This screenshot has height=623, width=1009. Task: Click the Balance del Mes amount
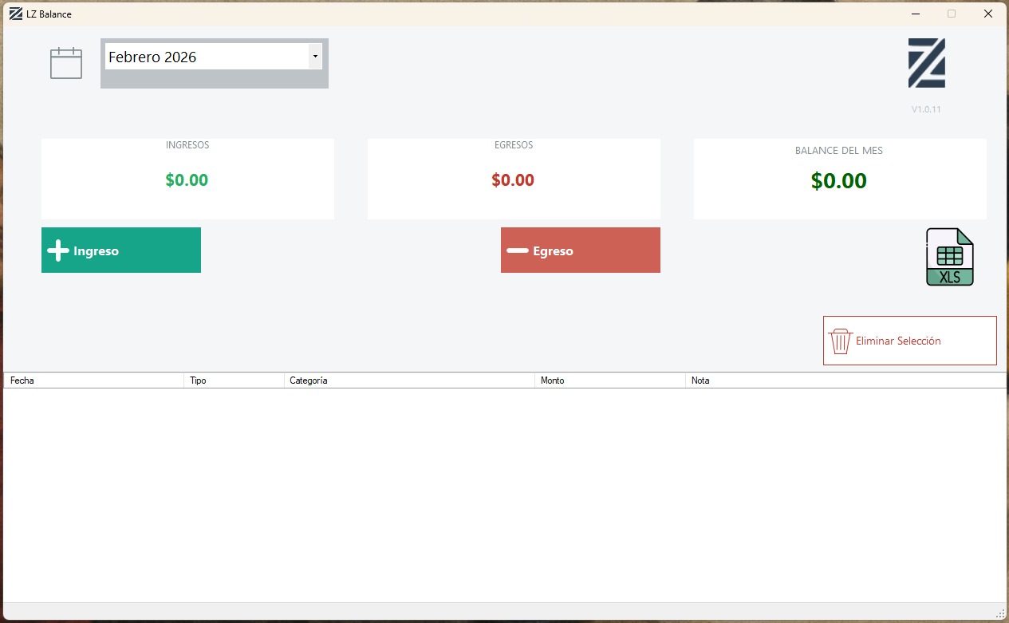tap(839, 181)
